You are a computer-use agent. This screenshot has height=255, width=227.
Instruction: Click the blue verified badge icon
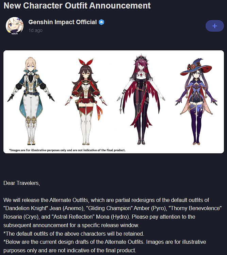click(x=101, y=22)
